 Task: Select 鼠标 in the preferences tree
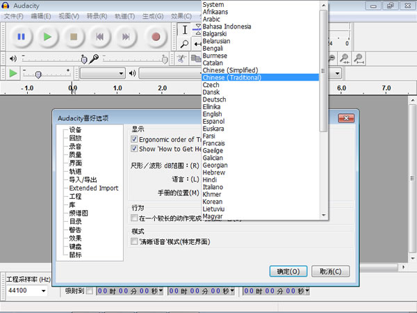(x=75, y=255)
